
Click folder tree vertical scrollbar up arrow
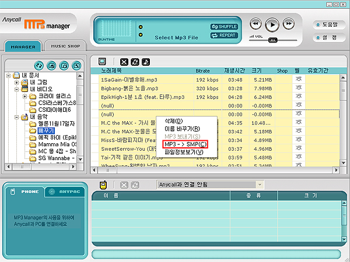(x=80, y=76)
